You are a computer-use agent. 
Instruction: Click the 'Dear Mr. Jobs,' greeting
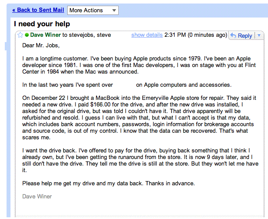pyautogui.click(x=40, y=45)
